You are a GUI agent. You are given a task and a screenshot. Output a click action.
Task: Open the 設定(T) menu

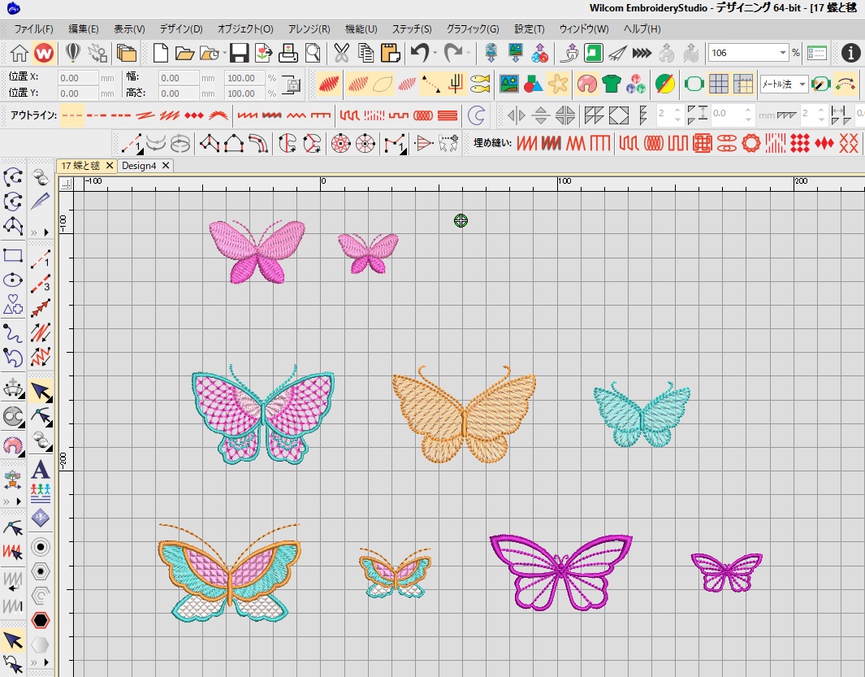pos(529,28)
